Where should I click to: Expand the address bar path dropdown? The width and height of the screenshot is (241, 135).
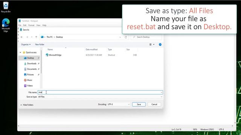[120, 37]
